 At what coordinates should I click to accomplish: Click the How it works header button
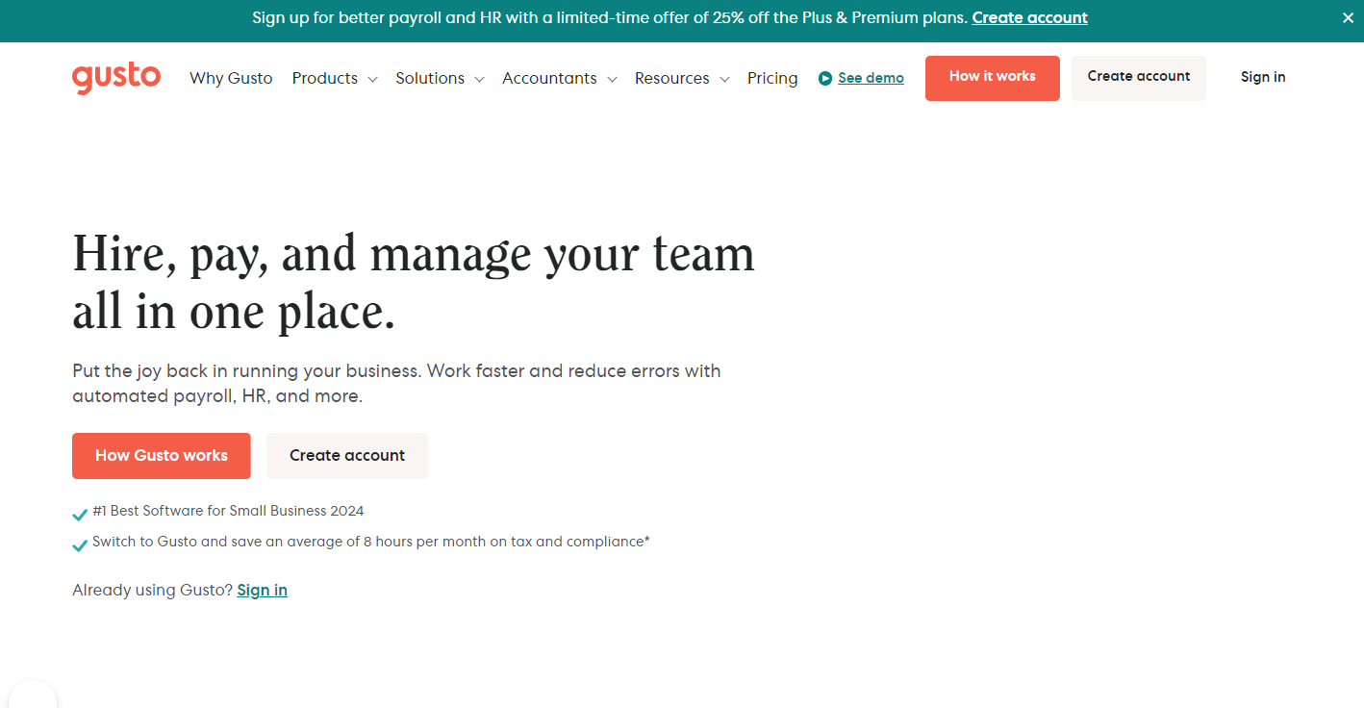click(x=993, y=78)
